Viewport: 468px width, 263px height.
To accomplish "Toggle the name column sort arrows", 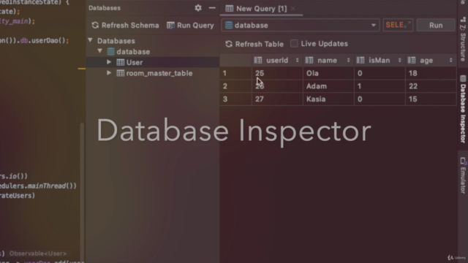I will (x=348, y=60).
